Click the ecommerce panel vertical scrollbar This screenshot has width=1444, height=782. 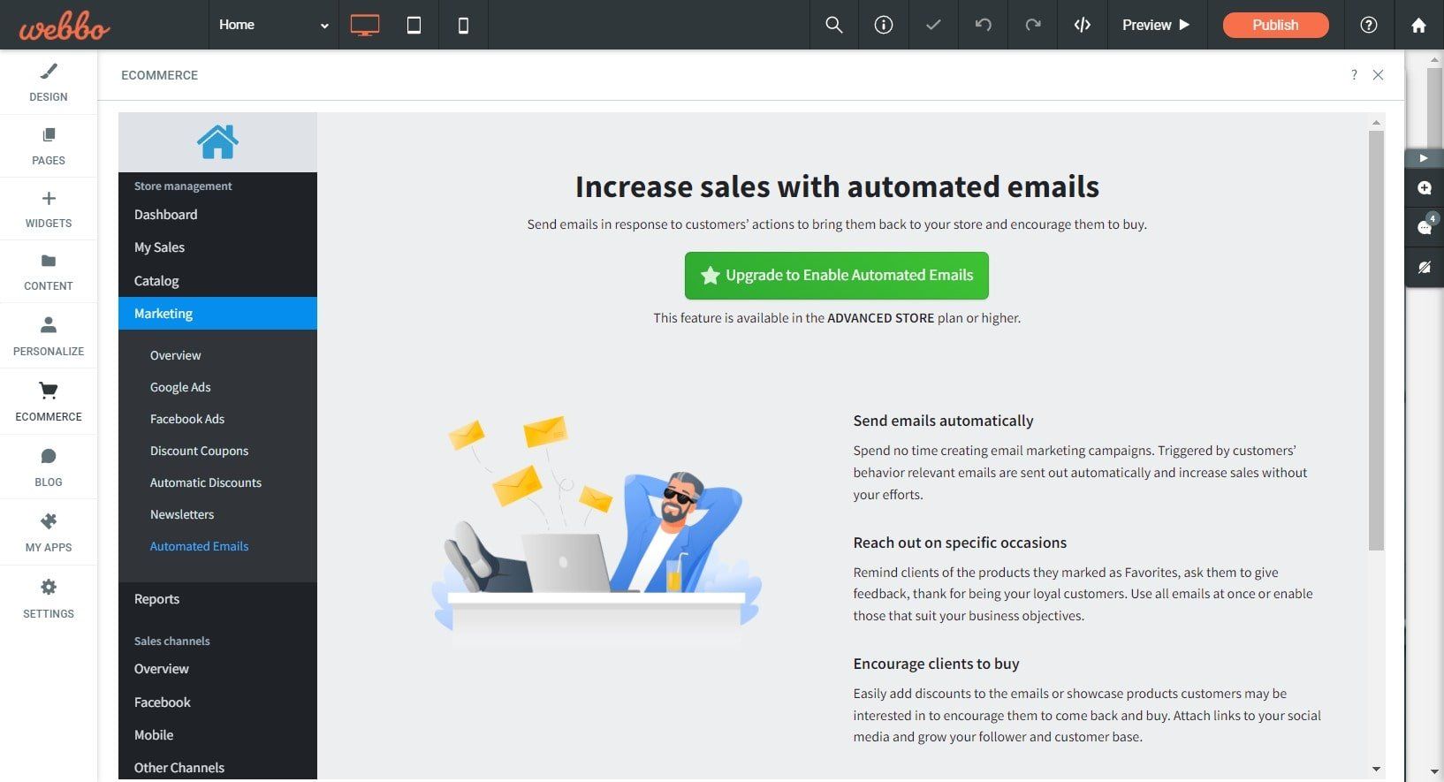1376,340
